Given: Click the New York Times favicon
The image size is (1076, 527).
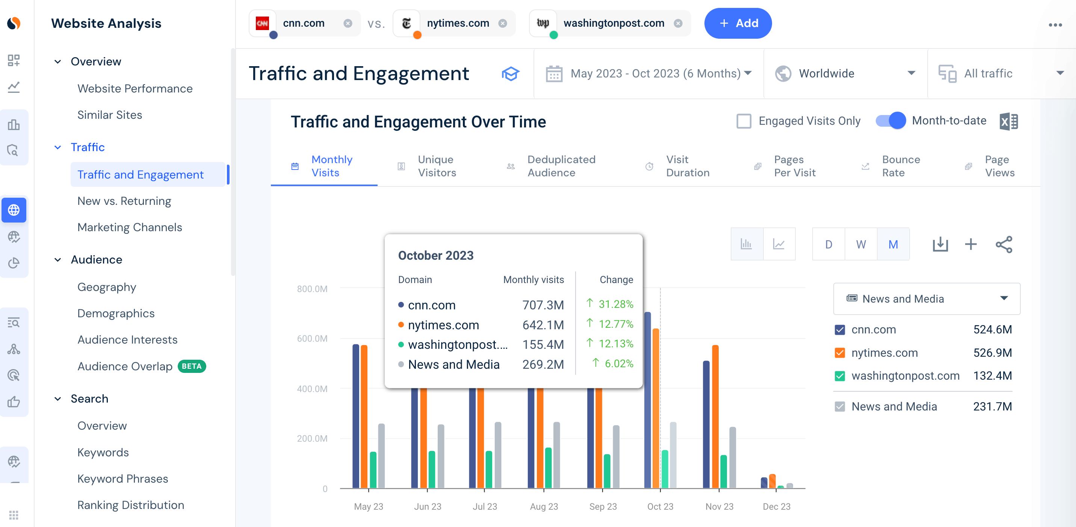Looking at the screenshot, I should tap(406, 23).
